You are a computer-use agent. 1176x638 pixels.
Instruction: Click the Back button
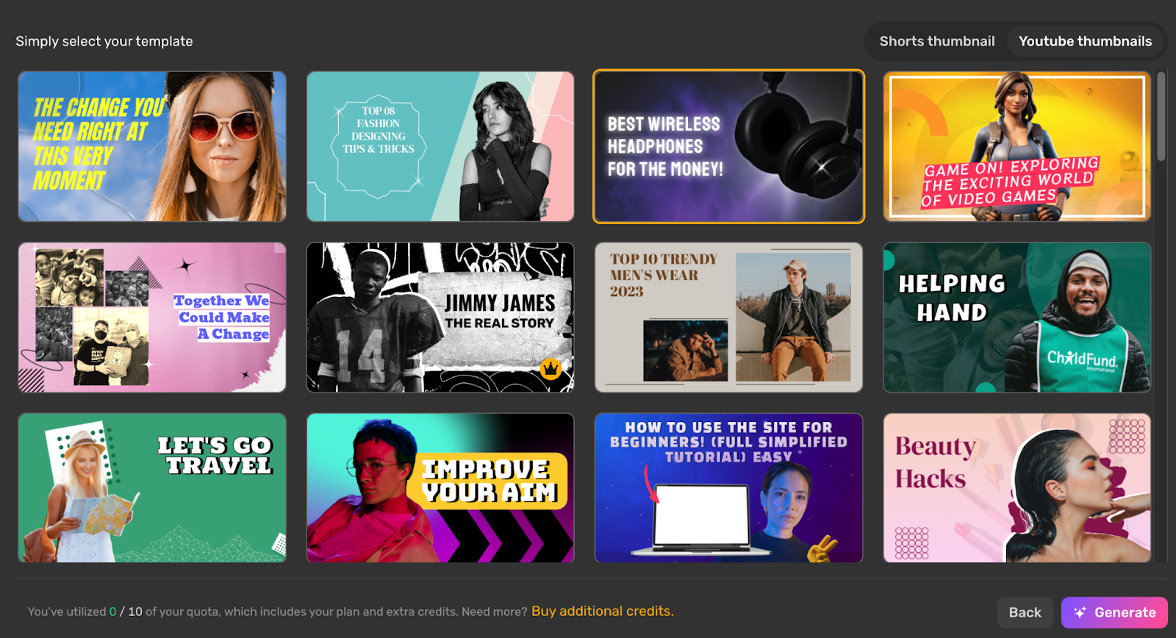pyautogui.click(x=1025, y=612)
